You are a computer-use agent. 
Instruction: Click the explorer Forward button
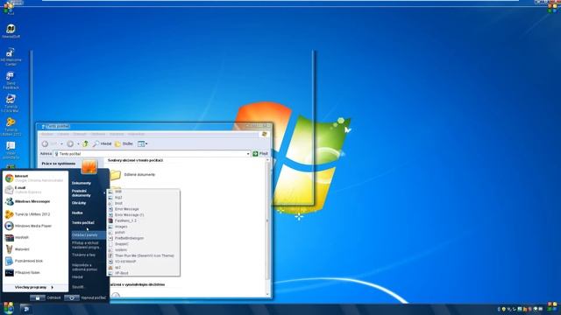(x=70, y=143)
